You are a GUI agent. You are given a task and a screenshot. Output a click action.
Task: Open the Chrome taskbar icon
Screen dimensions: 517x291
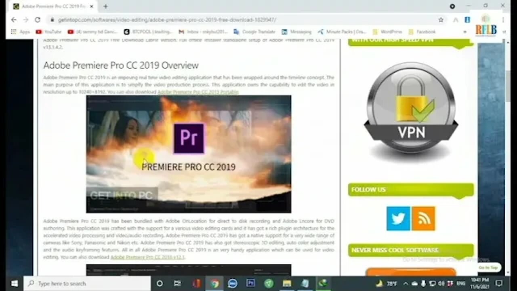214,283
